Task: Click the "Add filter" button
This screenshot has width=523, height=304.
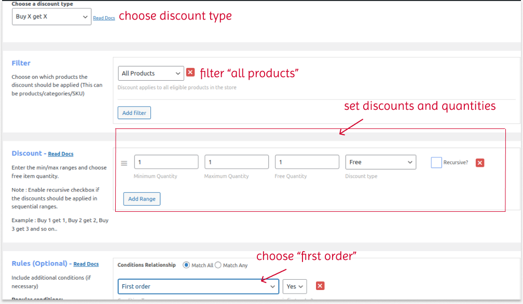Action: pyautogui.click(x=134, y=112)
